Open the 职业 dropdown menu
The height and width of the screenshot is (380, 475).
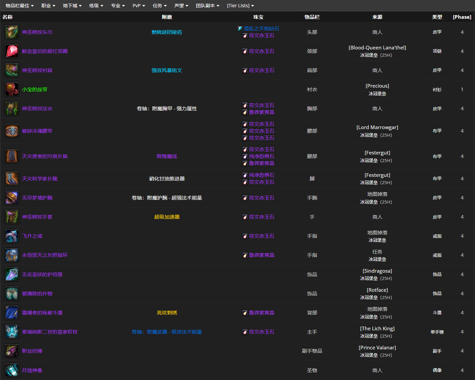(48, 6)
